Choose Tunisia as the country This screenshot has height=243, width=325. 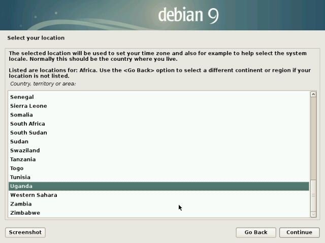[x=159, y=177]
